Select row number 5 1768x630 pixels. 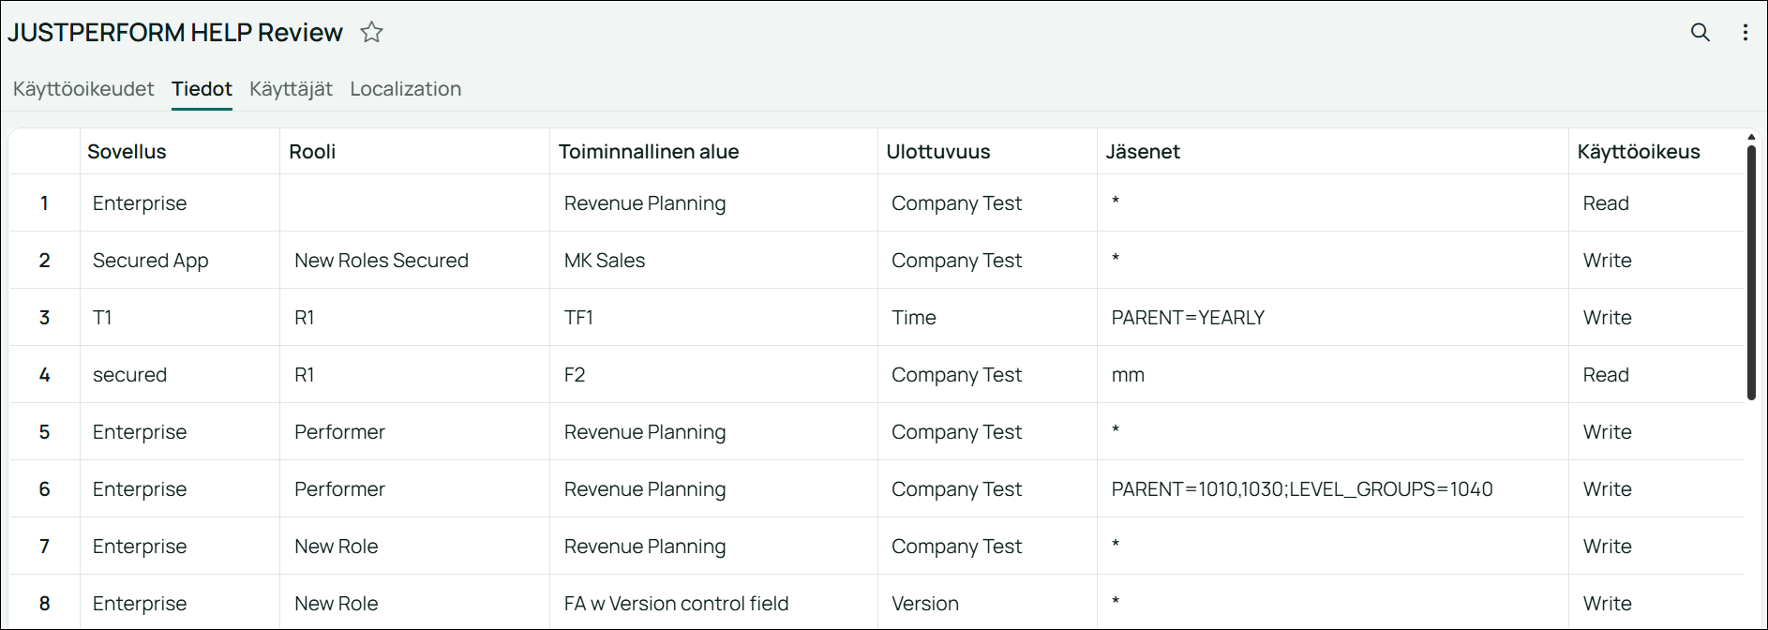tap(44, 432)
